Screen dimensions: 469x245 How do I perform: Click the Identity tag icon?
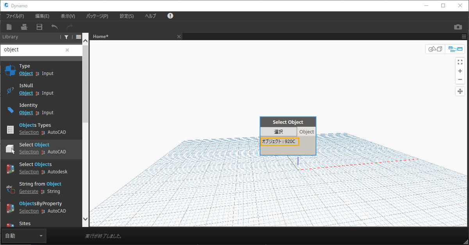pyautogui.click(x=10, y=110)
